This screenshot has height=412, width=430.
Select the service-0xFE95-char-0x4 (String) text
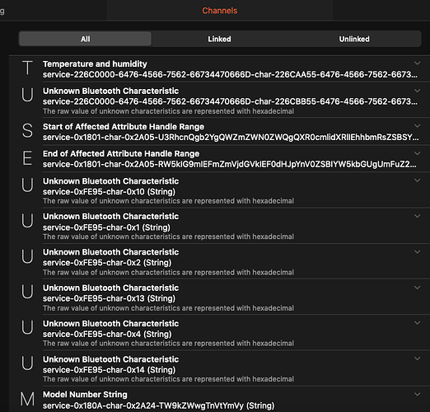[107, 334]
